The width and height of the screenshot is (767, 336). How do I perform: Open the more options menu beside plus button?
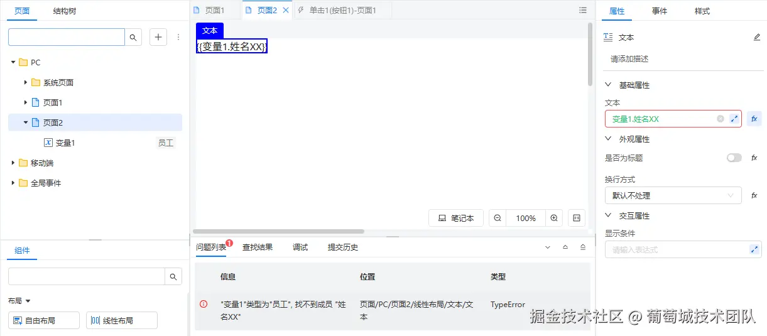(x=178, y=37)
